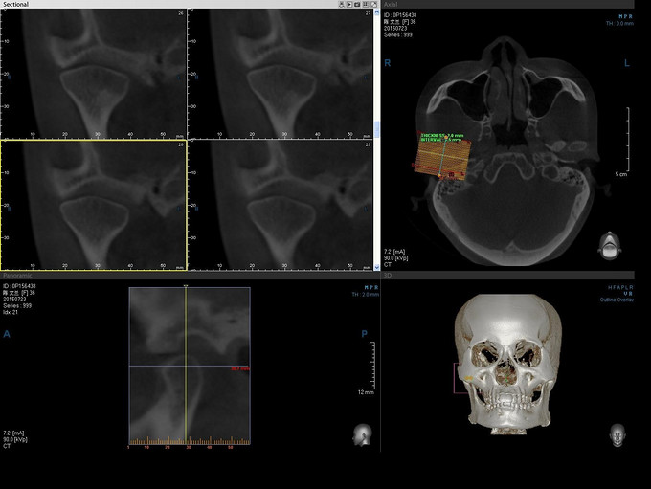651x489 pixels.
Task: Click the red measurement label in Panoramic image
Action: tap(239, 368)
